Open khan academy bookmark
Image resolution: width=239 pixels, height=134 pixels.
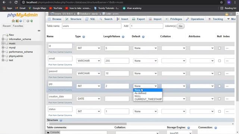132,8
